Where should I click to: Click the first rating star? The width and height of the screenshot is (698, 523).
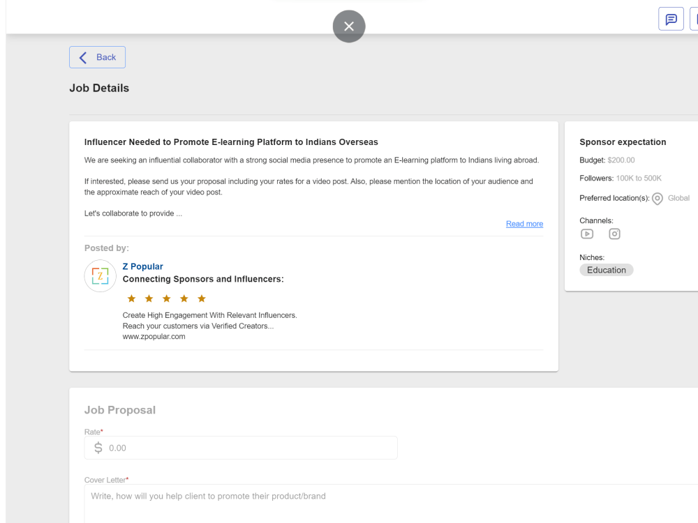[x=131, y=298]
